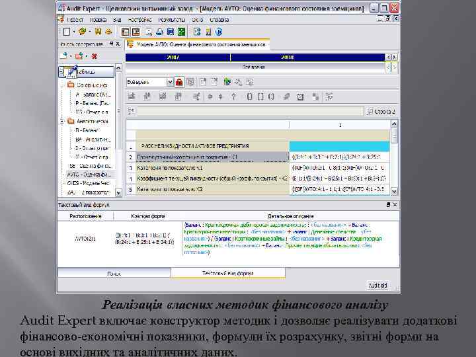The image size is (476, 357).
Task: Click the Строка 2 row indicator
Action: click(381, 112)
